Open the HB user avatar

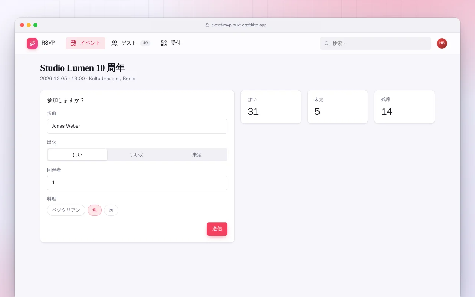(442, 43)
